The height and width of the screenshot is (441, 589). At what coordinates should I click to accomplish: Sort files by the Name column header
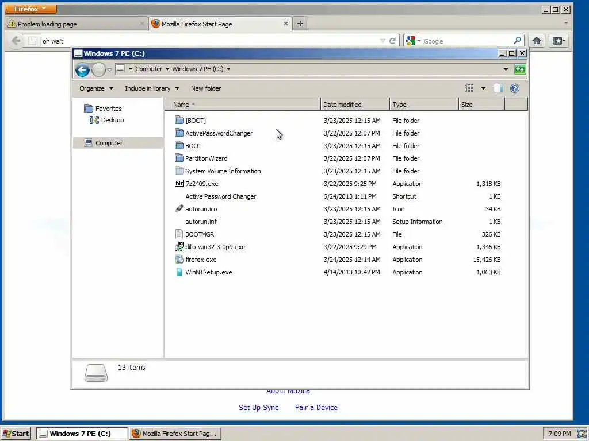(242, 105)
